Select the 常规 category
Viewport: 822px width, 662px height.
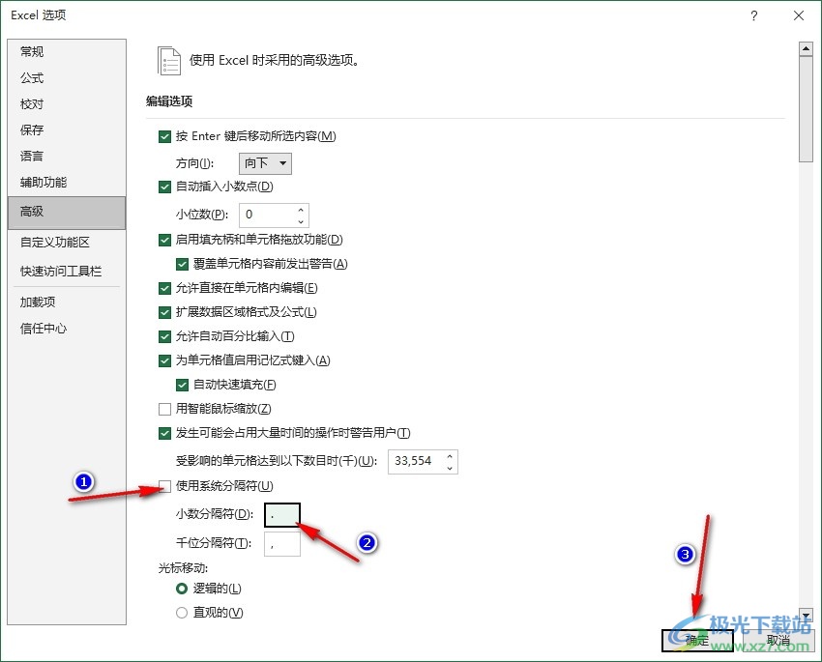(67, 52)
